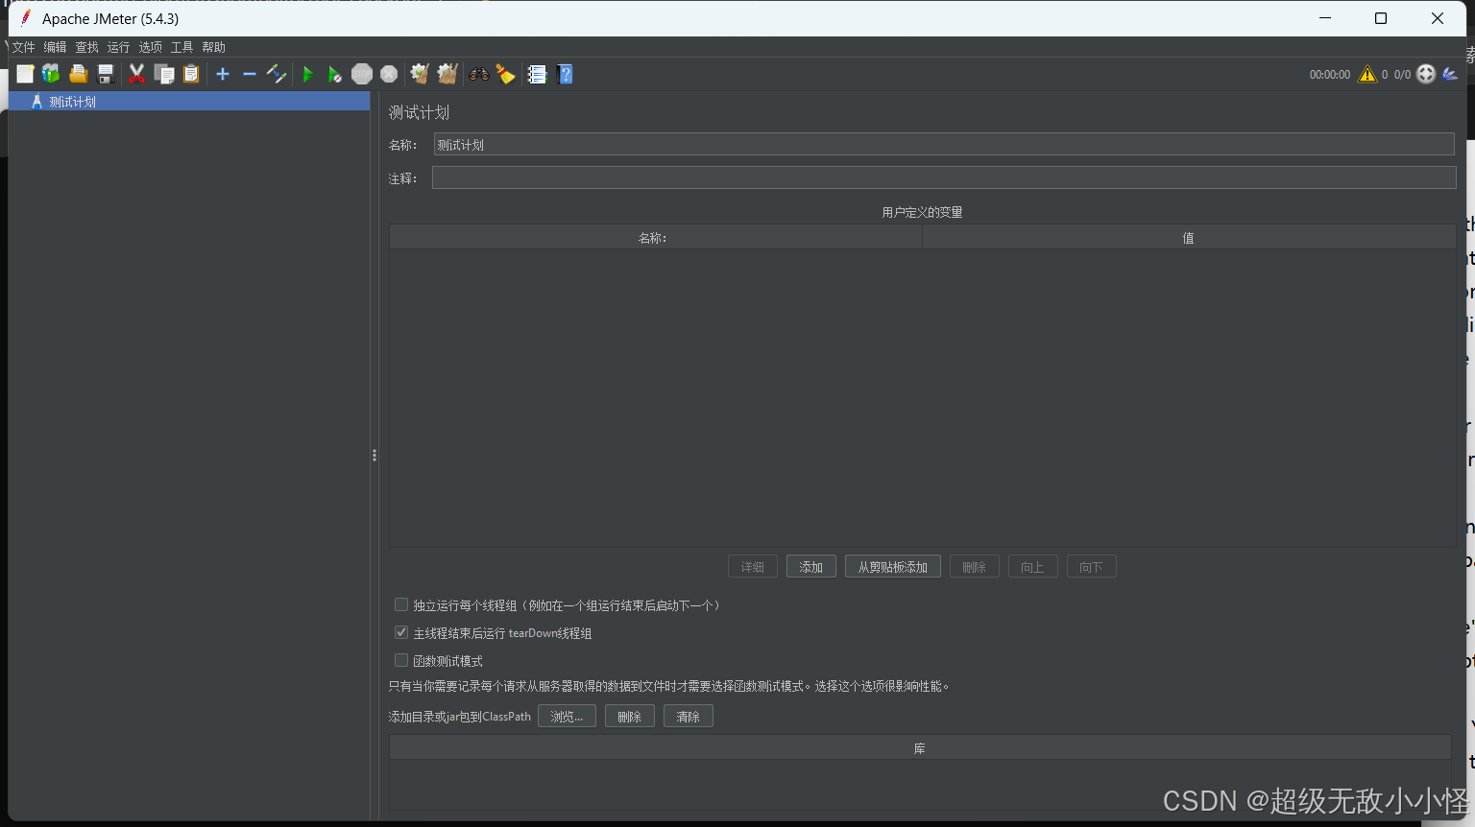The width and height of the screenshot is (1475, 827).
Task: Click the 清除 classpath button
Action: coord(689,717)
